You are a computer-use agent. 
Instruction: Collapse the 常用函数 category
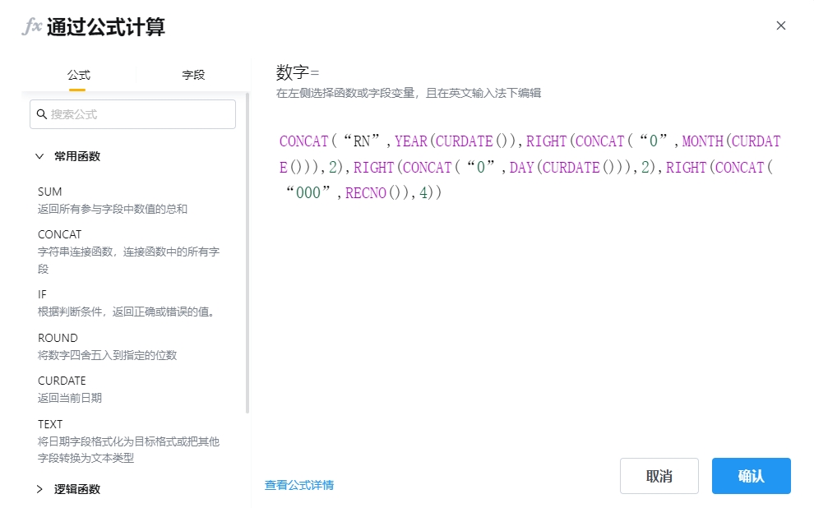[39, 156]
